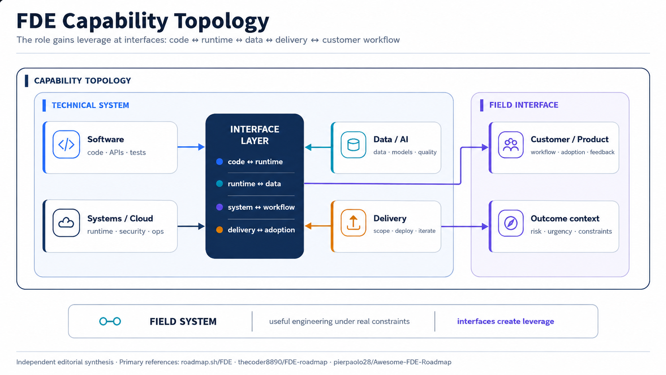Viewport: 666px width, 375px height.
Task: Select the Delivery card title
Action: pyautogui.click(x=390, y=218)
